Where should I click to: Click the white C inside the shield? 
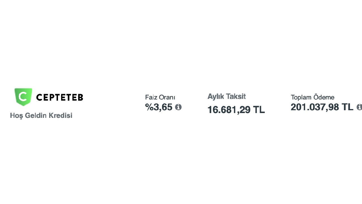[23, 97]
